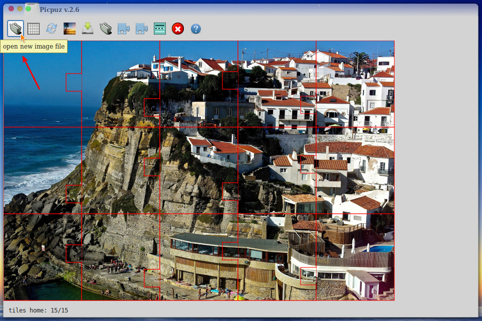482x321 pixels.
Task: Select the puzzle tile showing the blue swimming pool
Action: coord(355,257)
